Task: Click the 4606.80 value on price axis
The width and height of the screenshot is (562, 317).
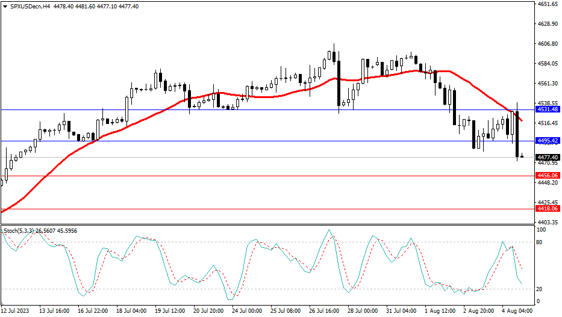Action: [x=548, y=44]
